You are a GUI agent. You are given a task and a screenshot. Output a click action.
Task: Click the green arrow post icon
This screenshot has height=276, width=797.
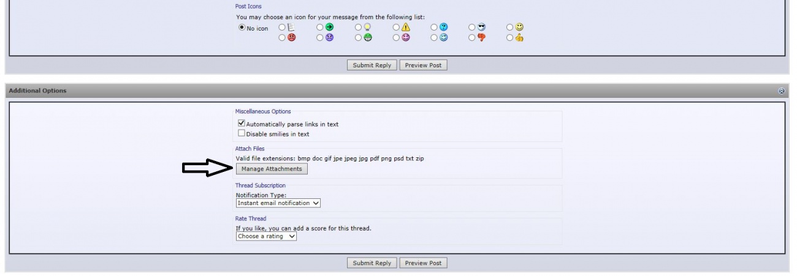click(x=329, y=28)
